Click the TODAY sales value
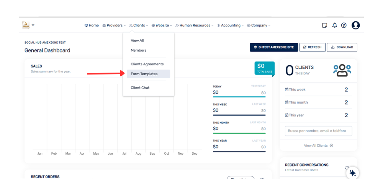 click(x=215, y=92)
